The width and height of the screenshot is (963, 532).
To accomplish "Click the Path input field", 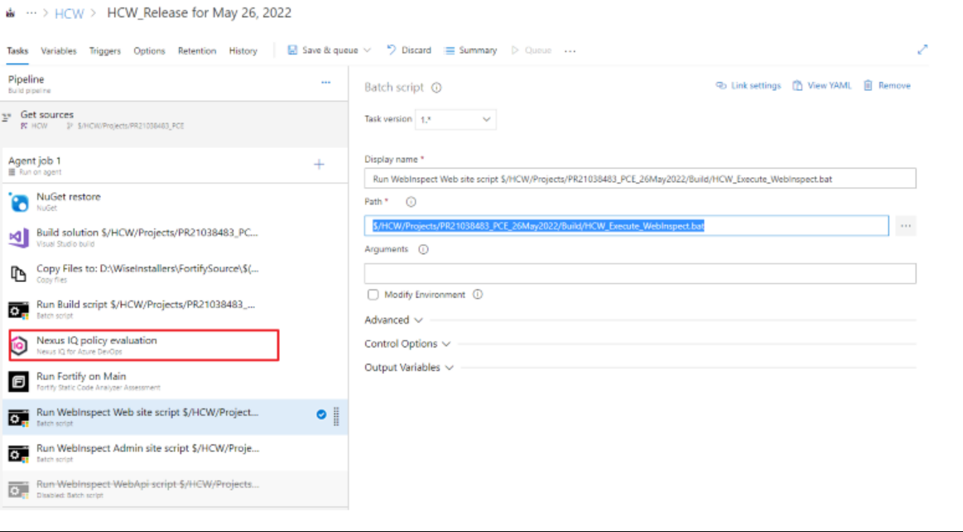I will coord(627,226).
